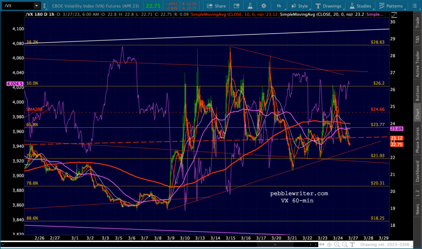422x249 pixels.
Task: Click the SMA200 red label on the chart
Action: tap(34, 109)
